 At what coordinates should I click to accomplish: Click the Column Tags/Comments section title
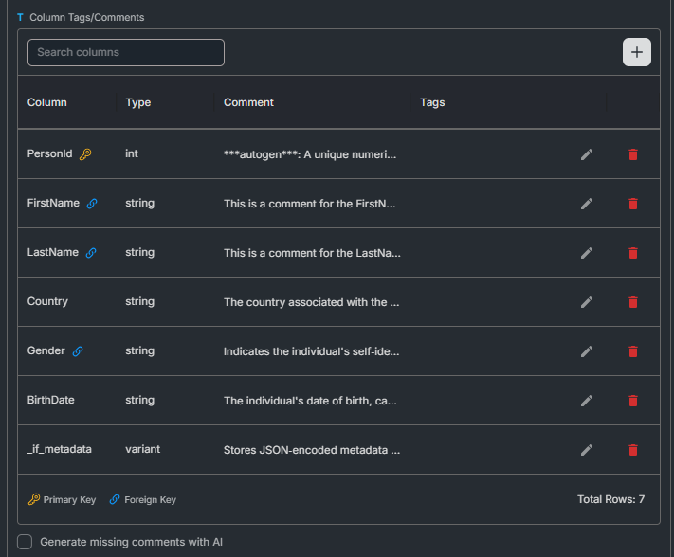pyautogui.click(x=87, y=18)
